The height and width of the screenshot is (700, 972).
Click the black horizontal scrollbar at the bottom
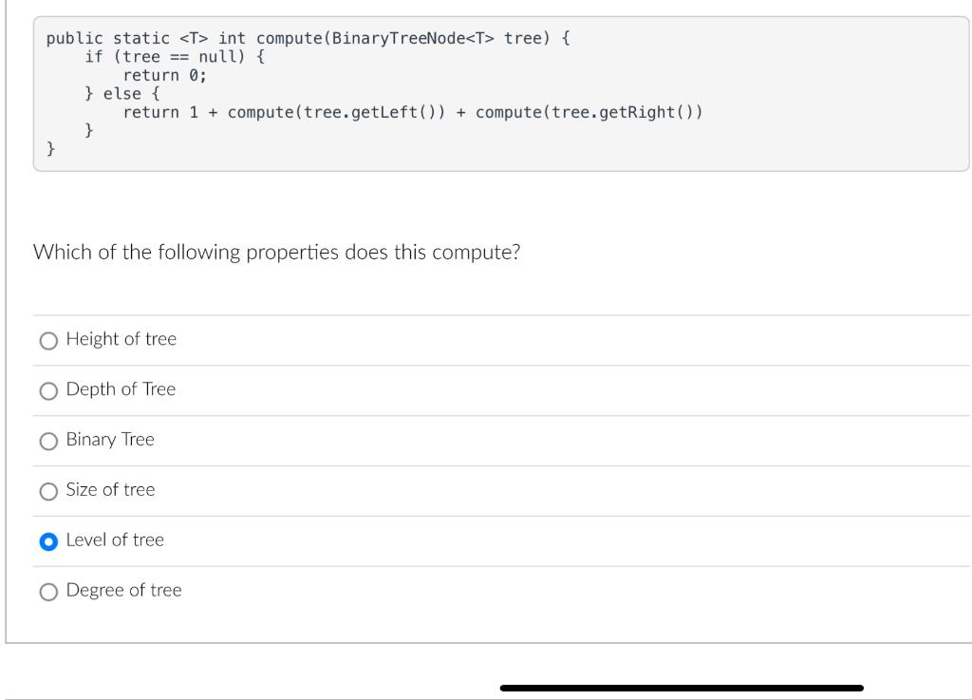coord(680,687)
